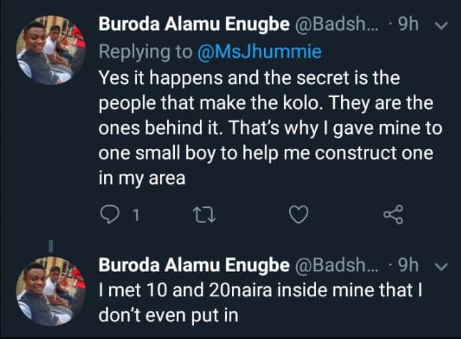Tap the share icon on the first tweet
Screen dimensions: 461x339
click(x=393, y=214)
